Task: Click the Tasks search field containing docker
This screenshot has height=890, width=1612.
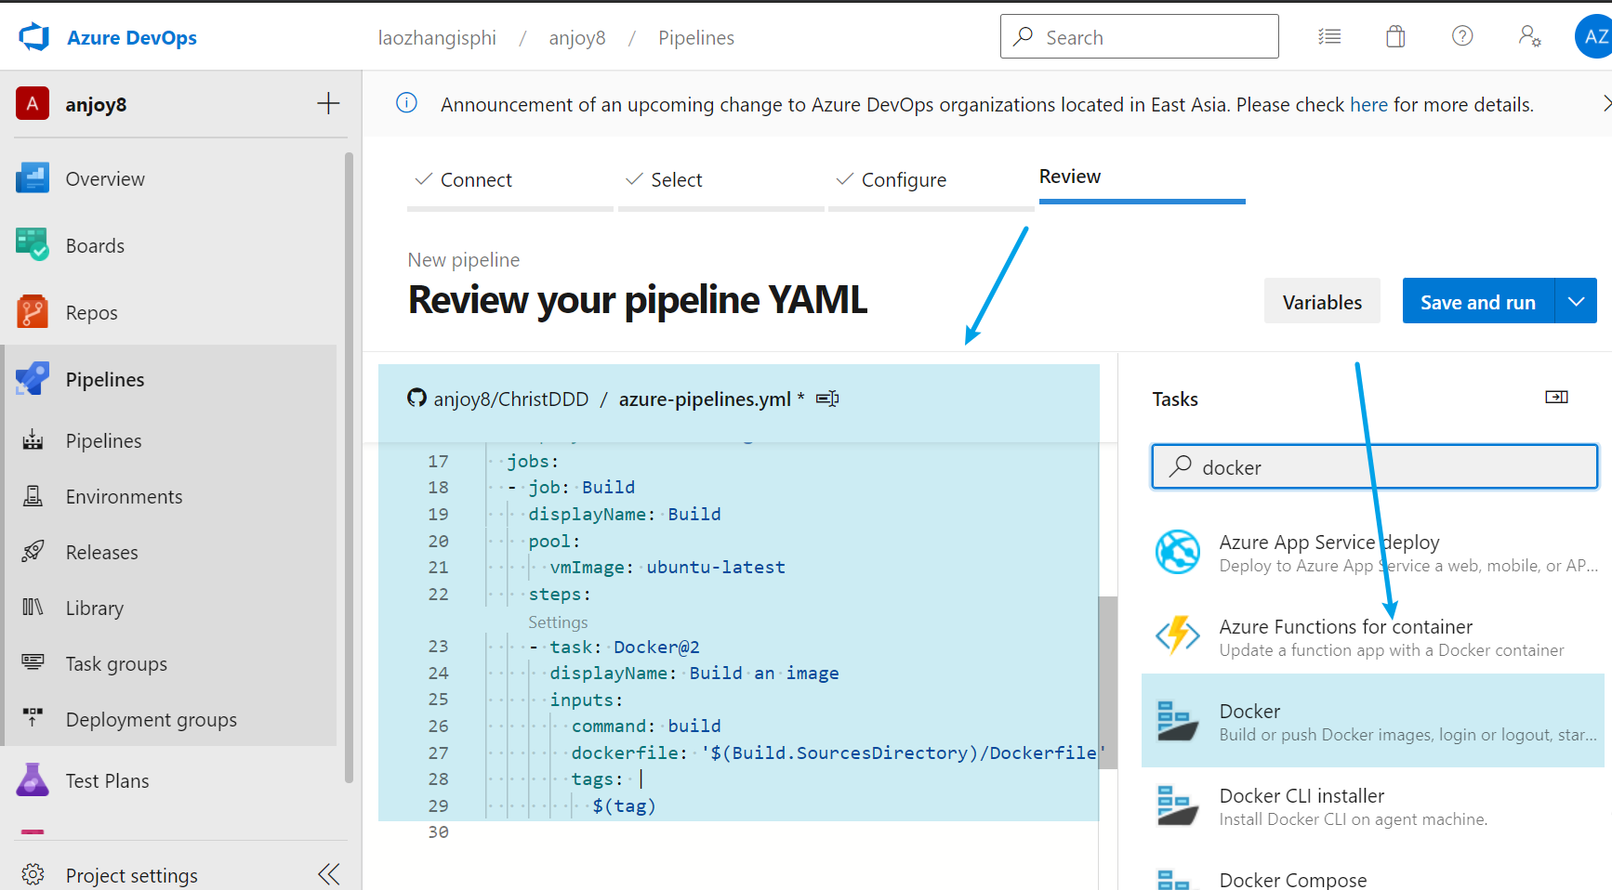Action: (1374, 466)
